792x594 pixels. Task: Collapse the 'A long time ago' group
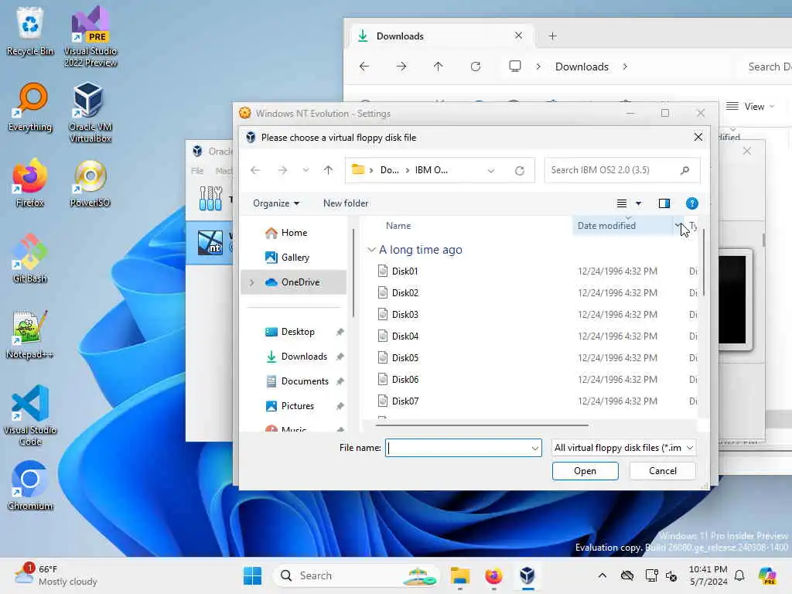point(371,250)
